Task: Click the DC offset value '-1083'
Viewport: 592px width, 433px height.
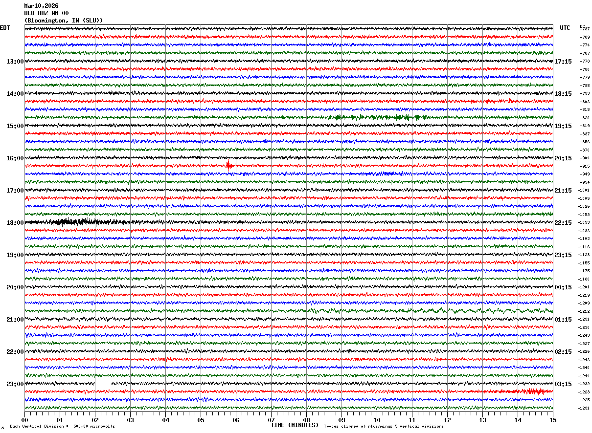Action: point(584,231)
